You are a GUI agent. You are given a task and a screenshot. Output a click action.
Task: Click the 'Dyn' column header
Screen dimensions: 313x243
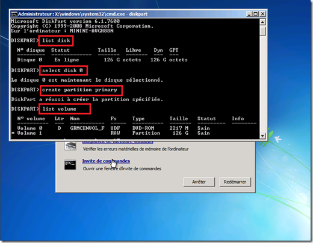pyautogui.click(x=158, y=51)
